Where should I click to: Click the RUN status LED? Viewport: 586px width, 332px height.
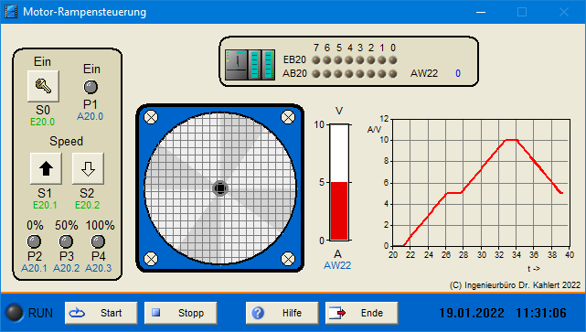[15, 313]
